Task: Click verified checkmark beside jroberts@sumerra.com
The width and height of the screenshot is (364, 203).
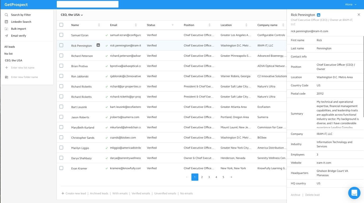Action: pyautogui.click(x=107, y=117)
